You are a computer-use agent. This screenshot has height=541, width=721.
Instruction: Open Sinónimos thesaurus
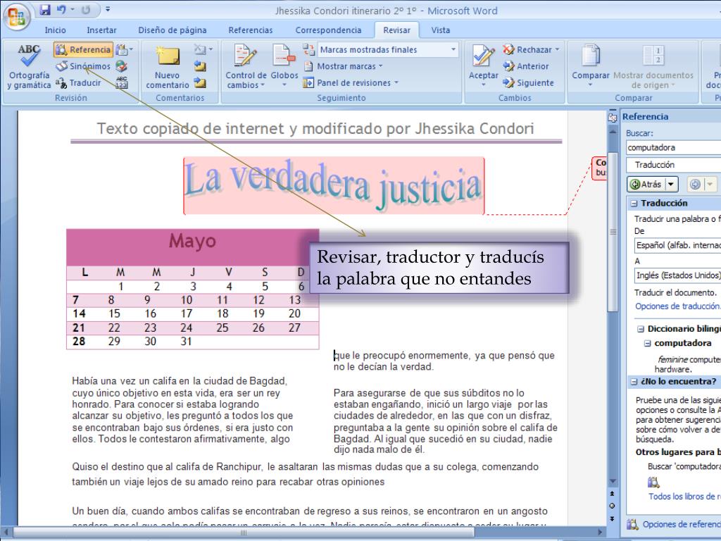click(83, 66)
